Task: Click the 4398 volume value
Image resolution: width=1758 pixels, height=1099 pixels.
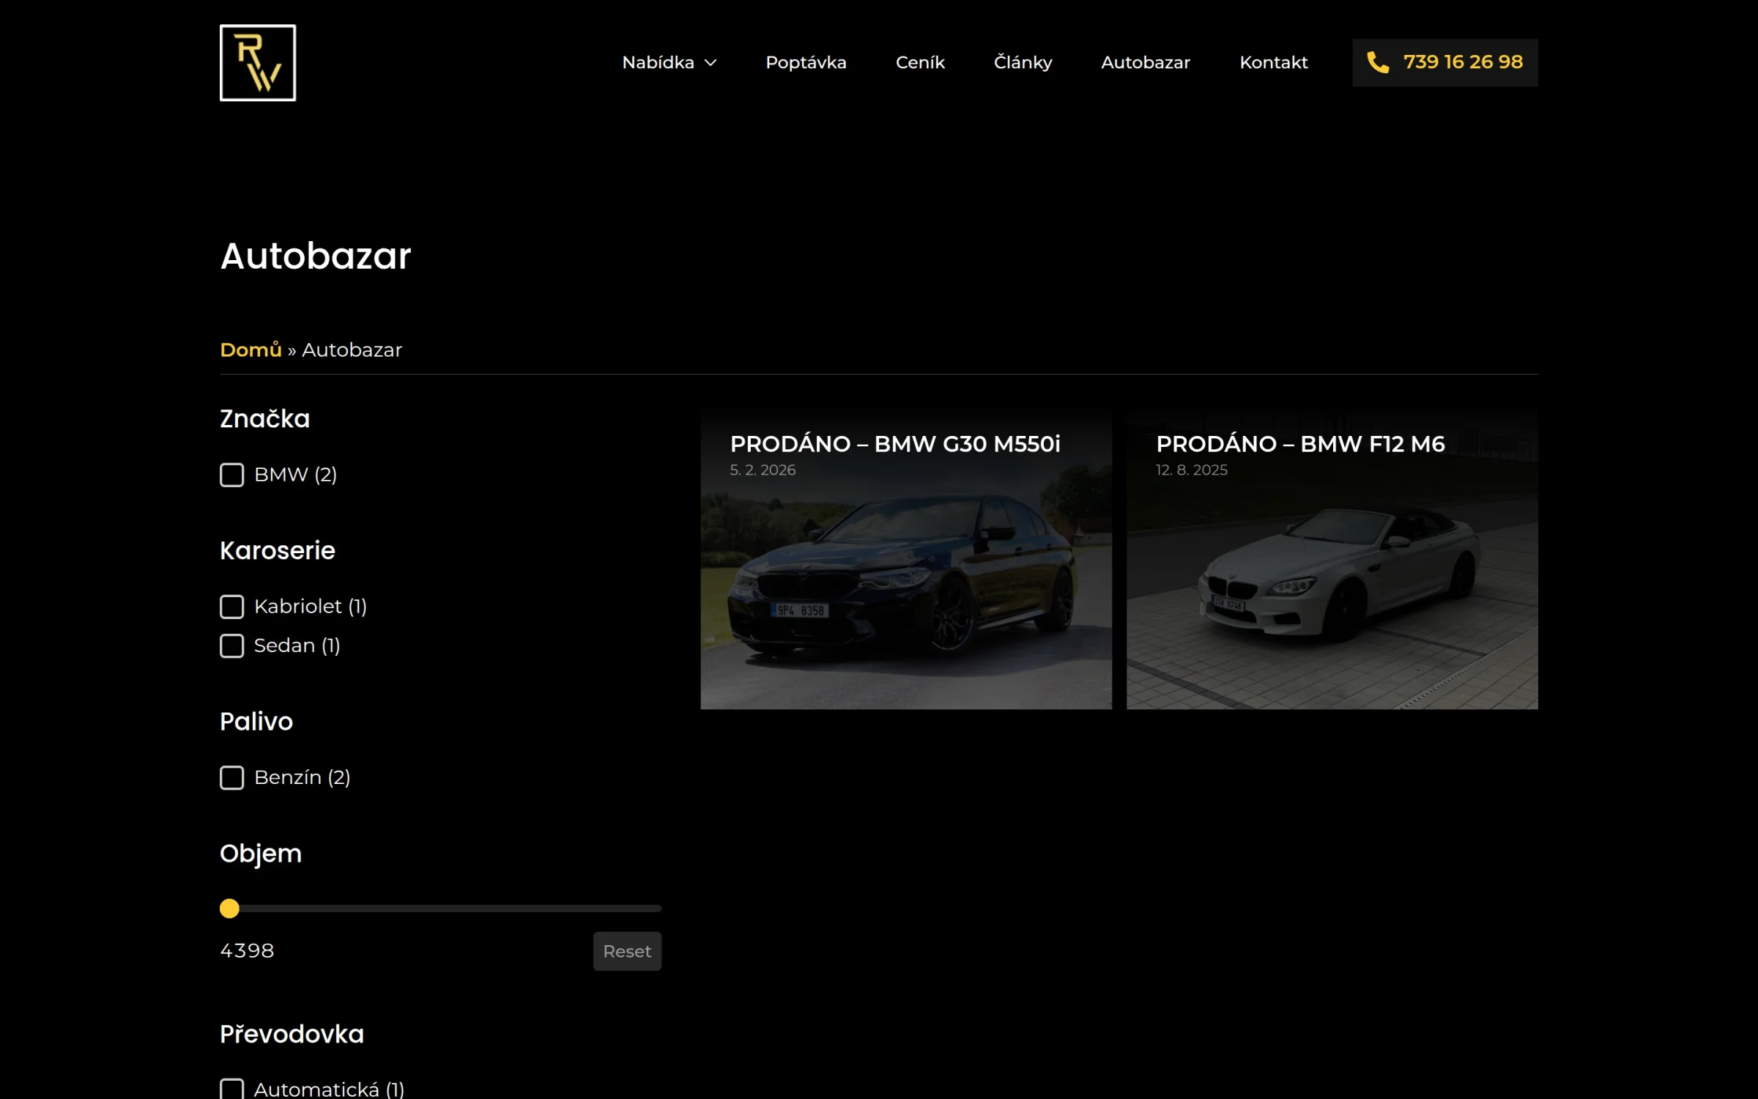Action: tap(247, 950)
